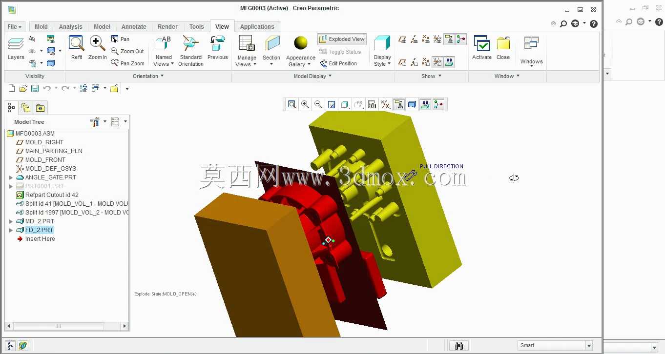Image resolution: width=665 pixels, height=354 pixels.
Task: Open the File menu
Action: pos(14,27)
